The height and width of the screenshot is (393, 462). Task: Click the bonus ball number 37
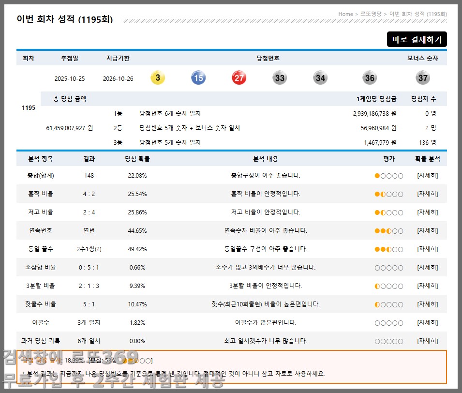click(423, 77)
